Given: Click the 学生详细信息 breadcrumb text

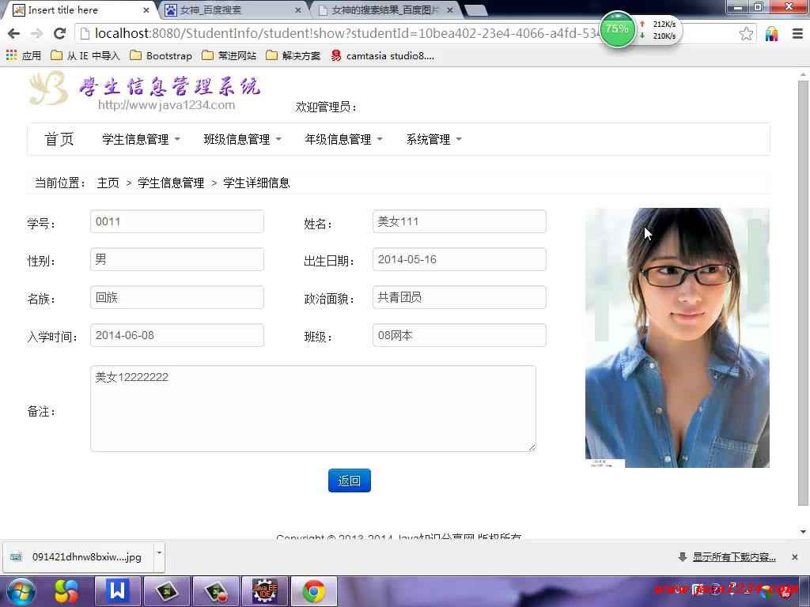Looking at the screenshot, I should tap(256, 183).
